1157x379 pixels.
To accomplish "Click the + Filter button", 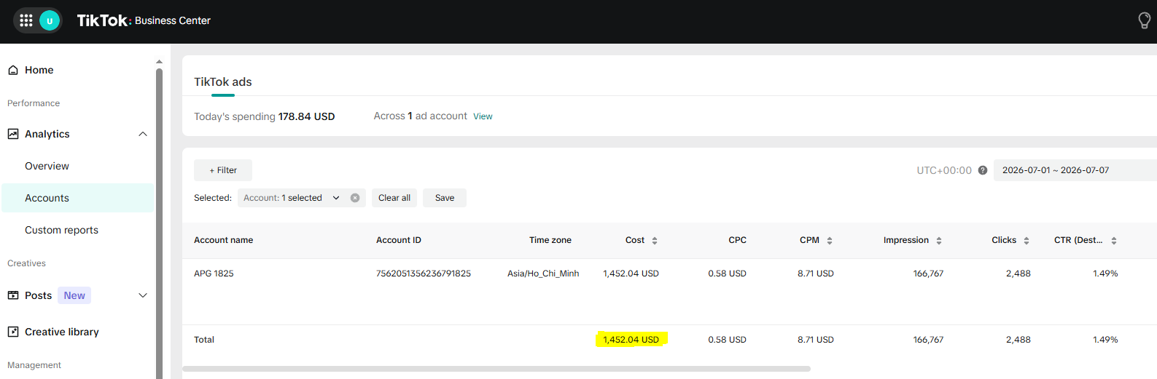I will (223, 170).
